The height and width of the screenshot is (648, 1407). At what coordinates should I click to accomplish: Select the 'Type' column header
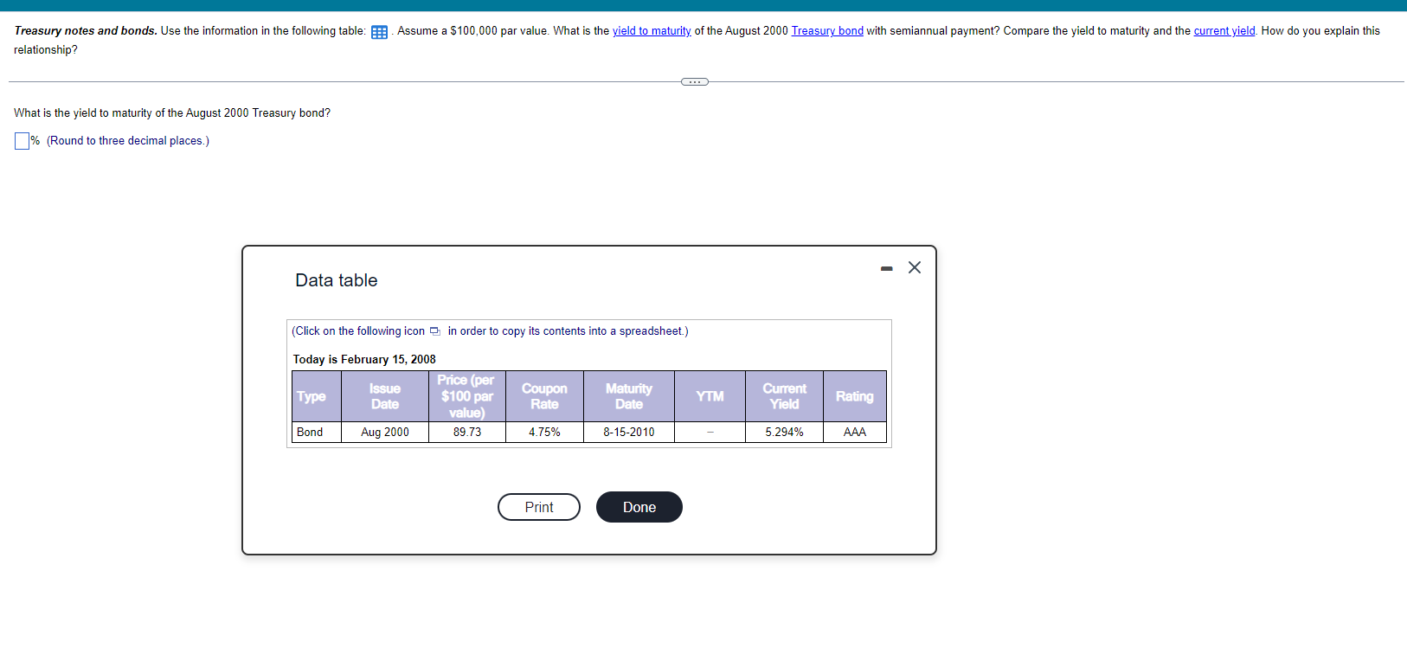(317, 396)
